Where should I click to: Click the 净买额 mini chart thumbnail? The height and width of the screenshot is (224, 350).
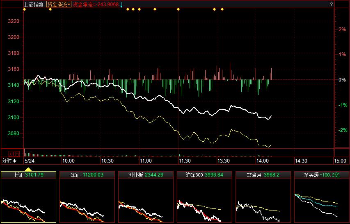pos(322,201)
